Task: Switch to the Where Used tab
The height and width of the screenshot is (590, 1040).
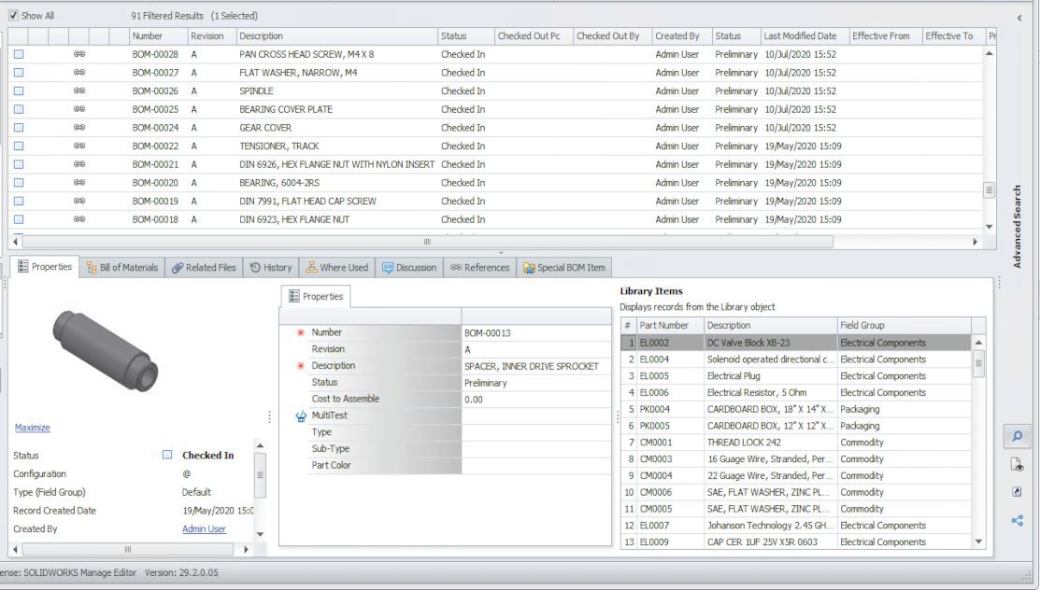Action: (x=337, y=268)
